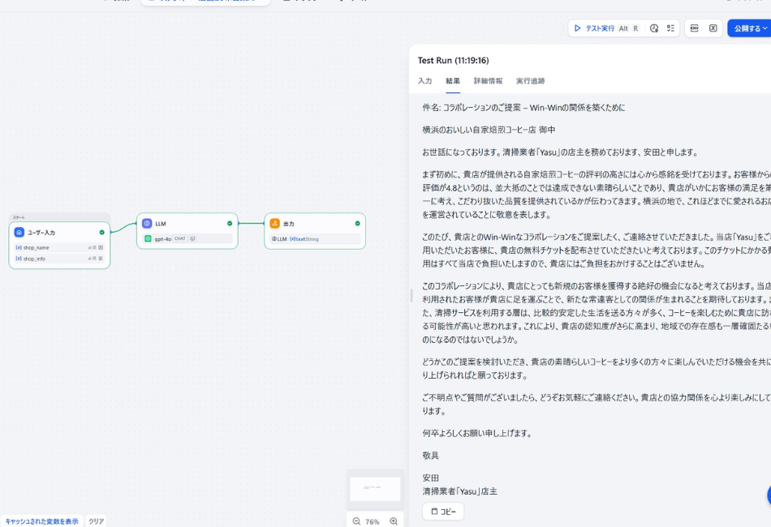Click the zoom out magnifier icon
Viewport: 771px width, 527px height.
point(355,521)
